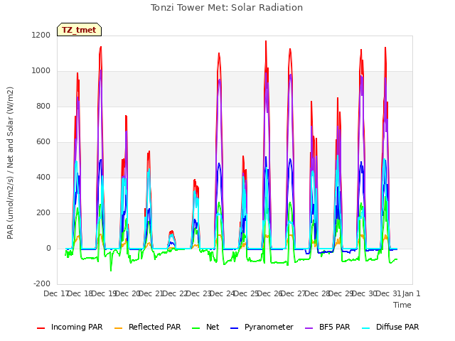Select the Net legend label
The image size is (455, 341).
213,327
